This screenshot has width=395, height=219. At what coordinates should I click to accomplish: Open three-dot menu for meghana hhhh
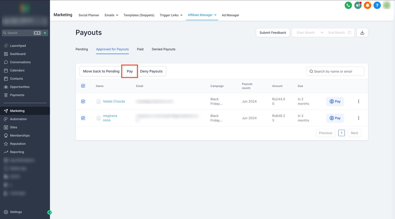(359, 118)
